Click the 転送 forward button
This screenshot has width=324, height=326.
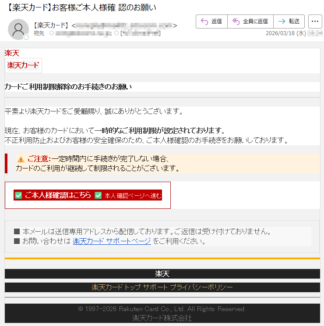(289, 21)
